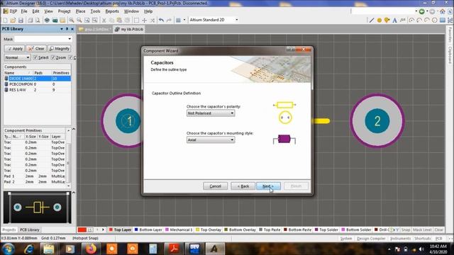Select the Top Paste layer tab
The image size is (454, 255).
(270, 229)
